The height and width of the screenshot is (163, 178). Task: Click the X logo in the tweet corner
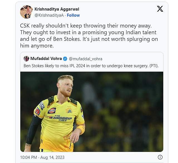tap(160, 9)
